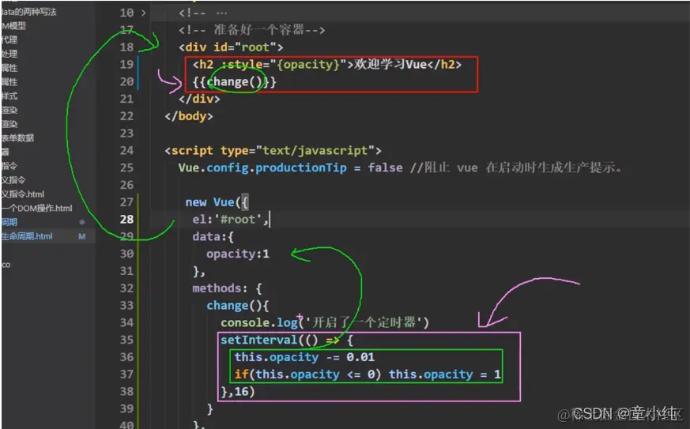The width and height of the screenshot is (690, 429).
Task: Click the 准备好一个容器 comment line
Action: coord(251,30)
